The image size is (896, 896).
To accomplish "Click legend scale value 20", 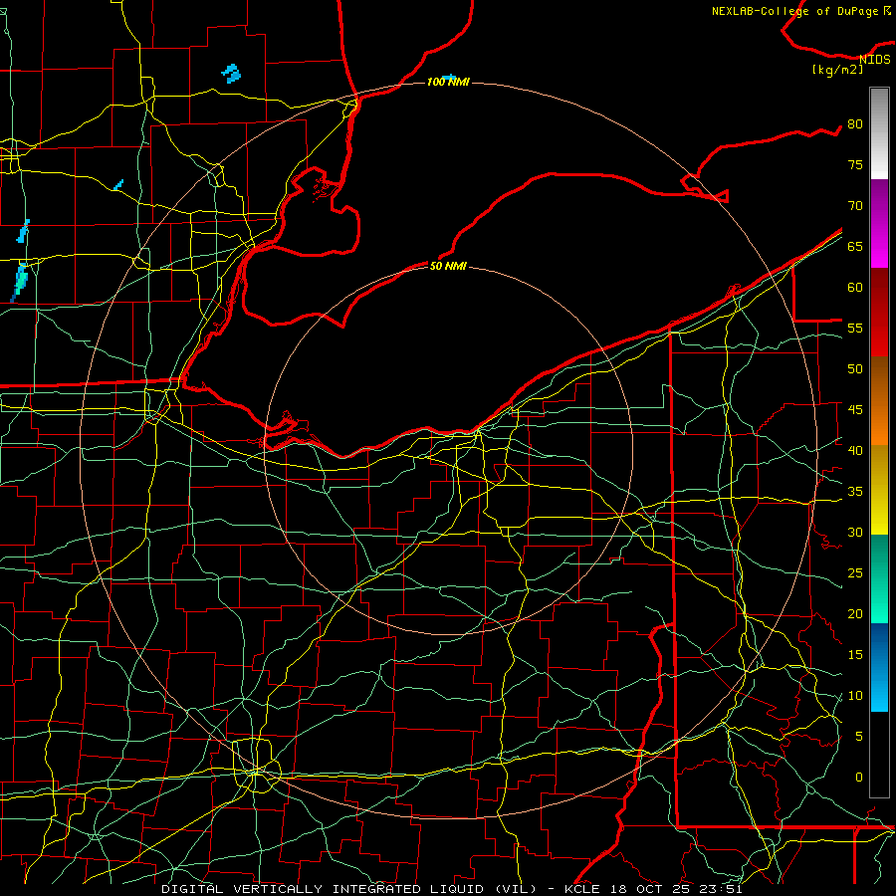I will point(855,613).
